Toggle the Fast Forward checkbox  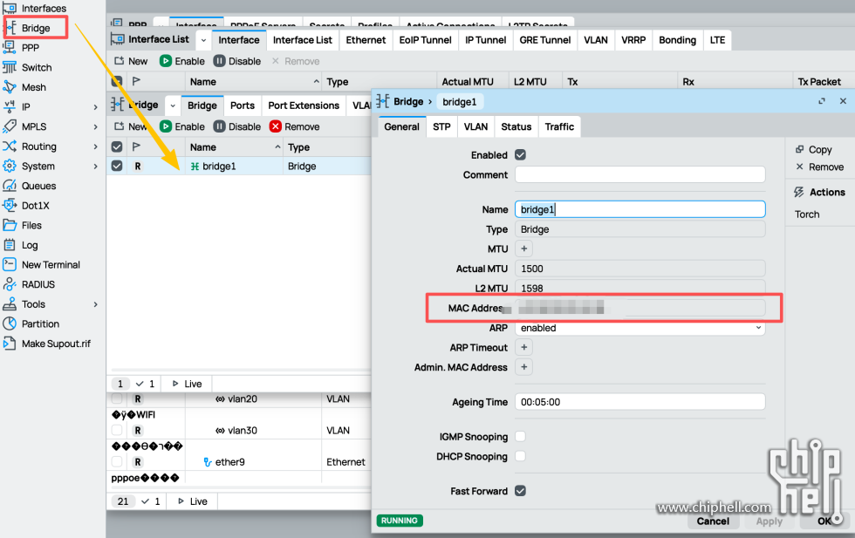tap(521, 492)
